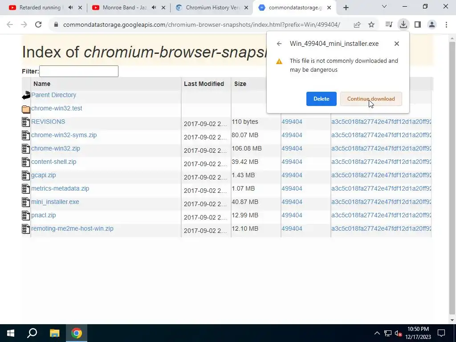This screenshot has width=456, height=342.
Task: Download mini_installer.exe
Action: (x=55, y=202)
